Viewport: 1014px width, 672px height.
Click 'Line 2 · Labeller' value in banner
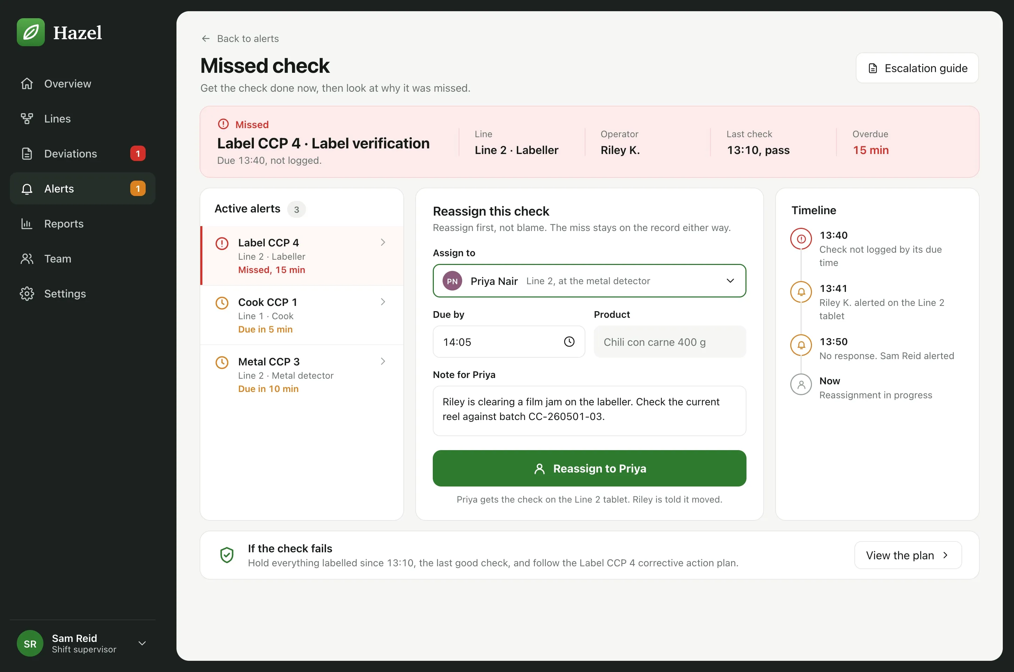[x=516, y=150]
